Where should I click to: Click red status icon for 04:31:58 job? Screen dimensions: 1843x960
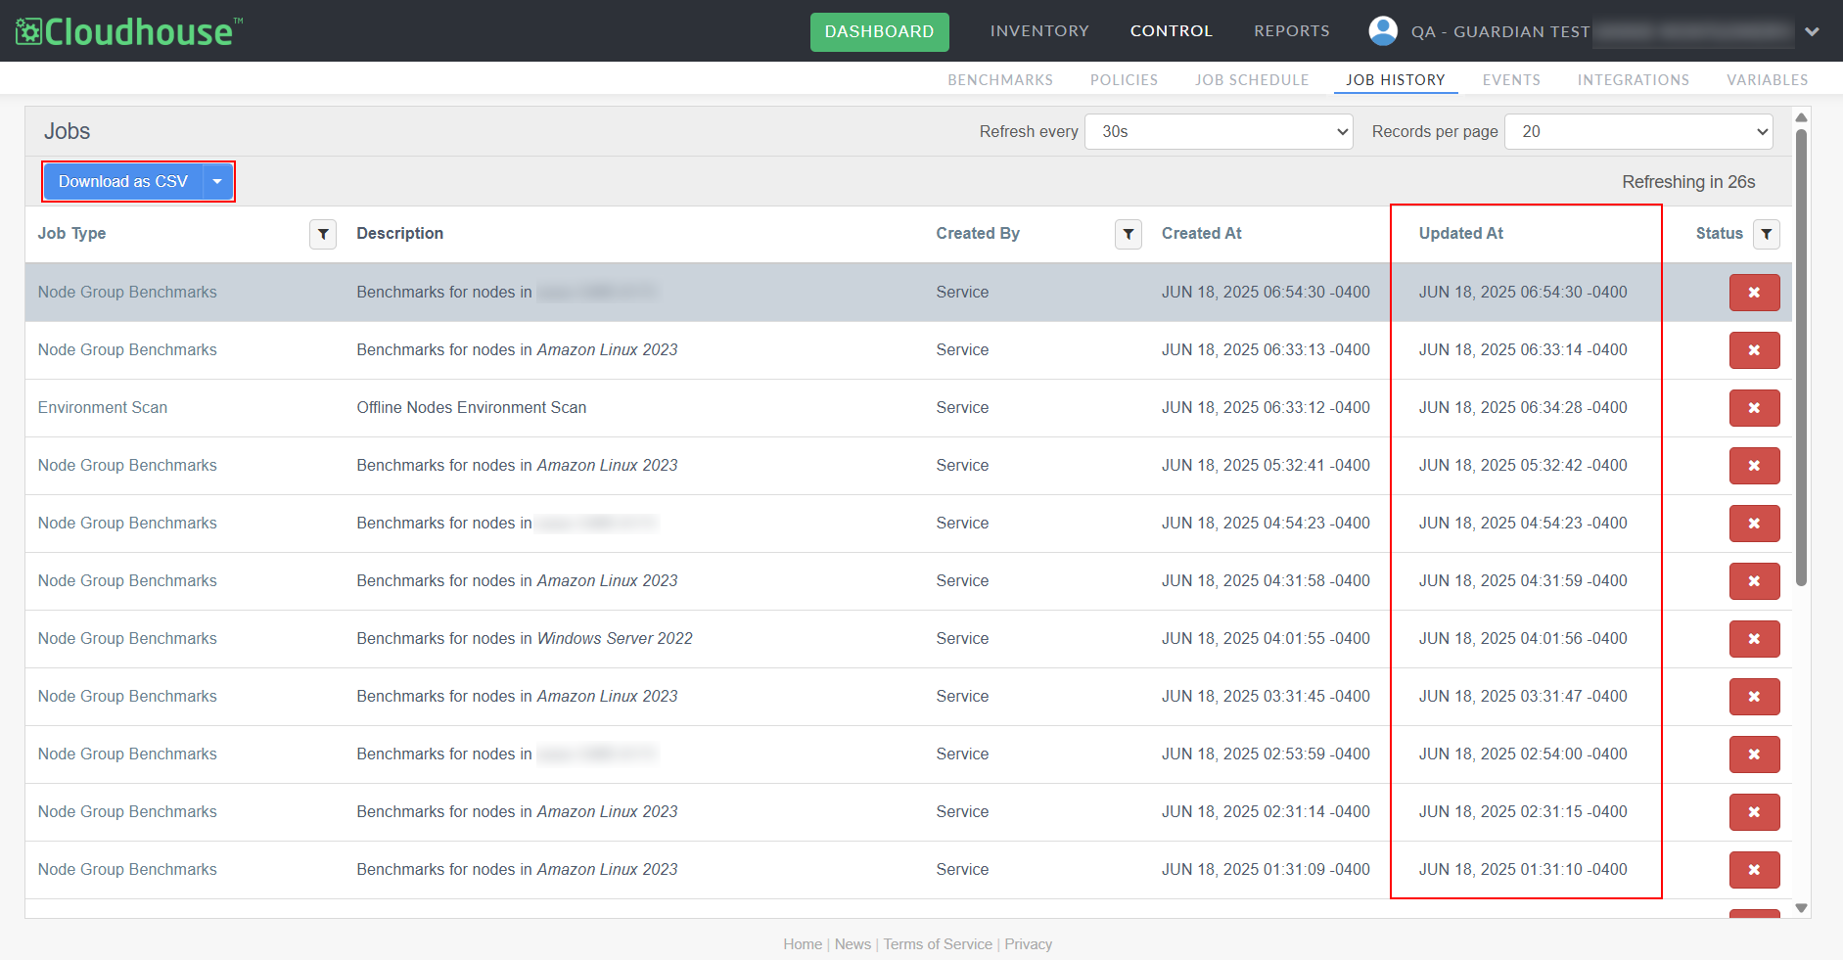pyautogui.click(x=1754, y=581)
